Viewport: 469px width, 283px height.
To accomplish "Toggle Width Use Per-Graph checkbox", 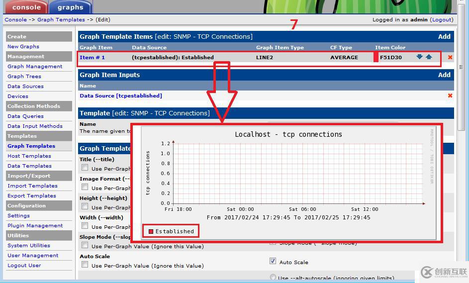I will point(85,226).
